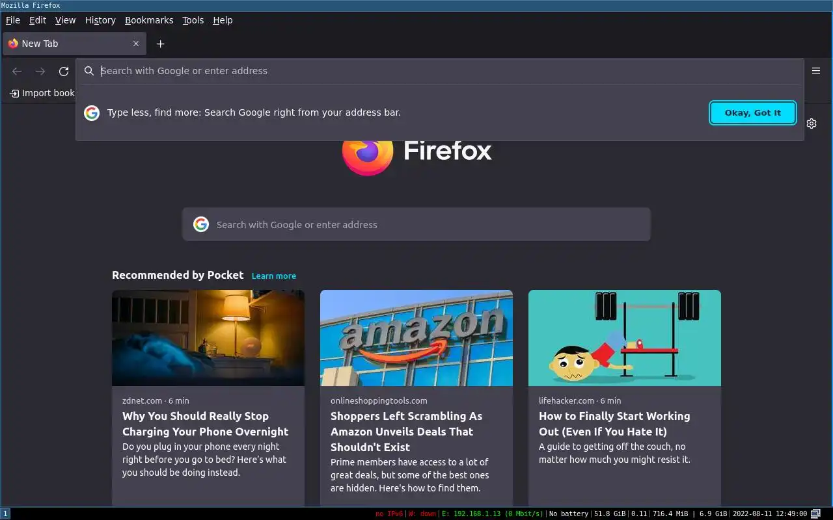Open Pocket Learn more link
Screen dimensions: 833x520
click(x=274, y=276)
